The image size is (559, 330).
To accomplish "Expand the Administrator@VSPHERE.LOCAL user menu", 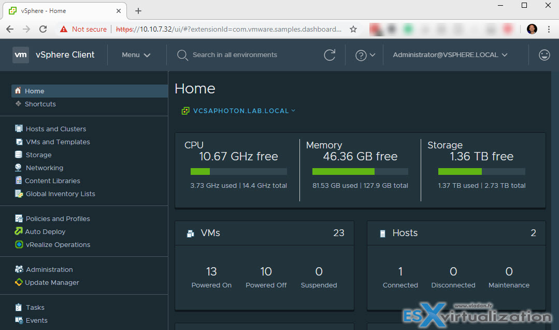I will 450,54.
